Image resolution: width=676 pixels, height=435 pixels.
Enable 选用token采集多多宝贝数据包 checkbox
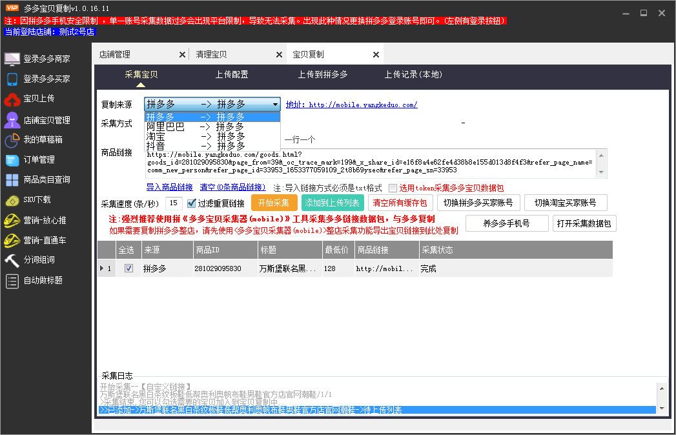(393, 188)
